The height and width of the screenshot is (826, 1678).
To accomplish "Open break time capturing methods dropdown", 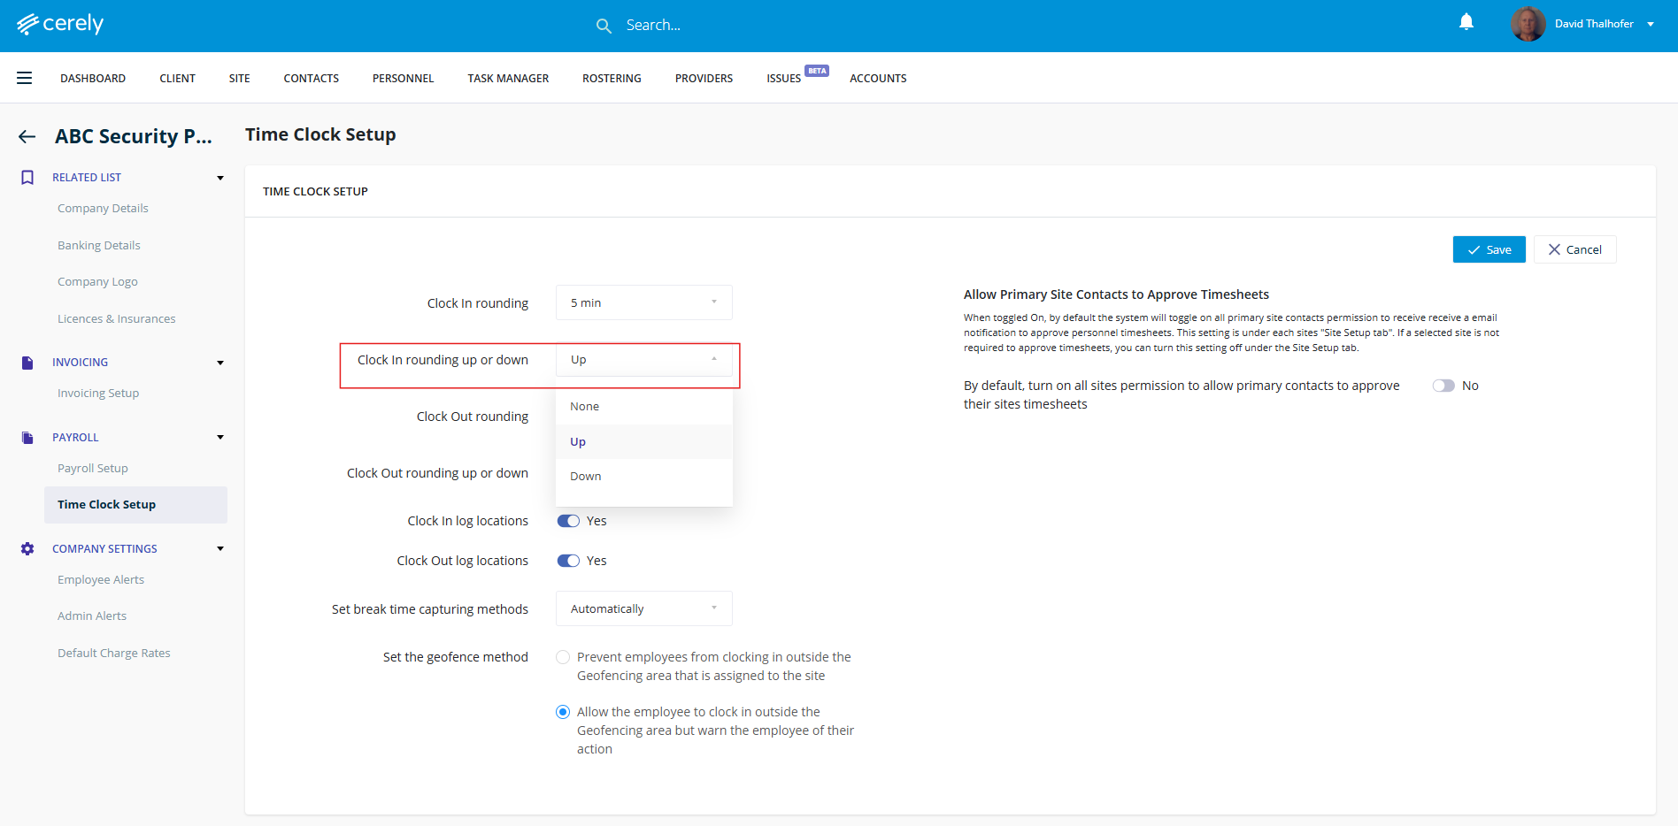I will click(x=643, y=608).
